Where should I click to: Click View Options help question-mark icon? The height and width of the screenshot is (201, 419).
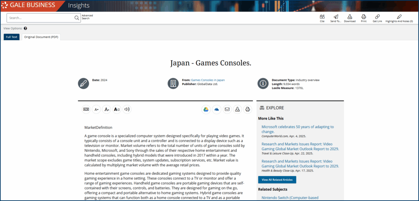click(x=25, y=28)
